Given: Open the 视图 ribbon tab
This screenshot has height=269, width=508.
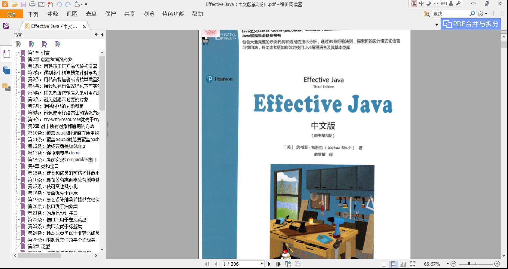Looking at the screenshot, I should (x=72, y=14).
